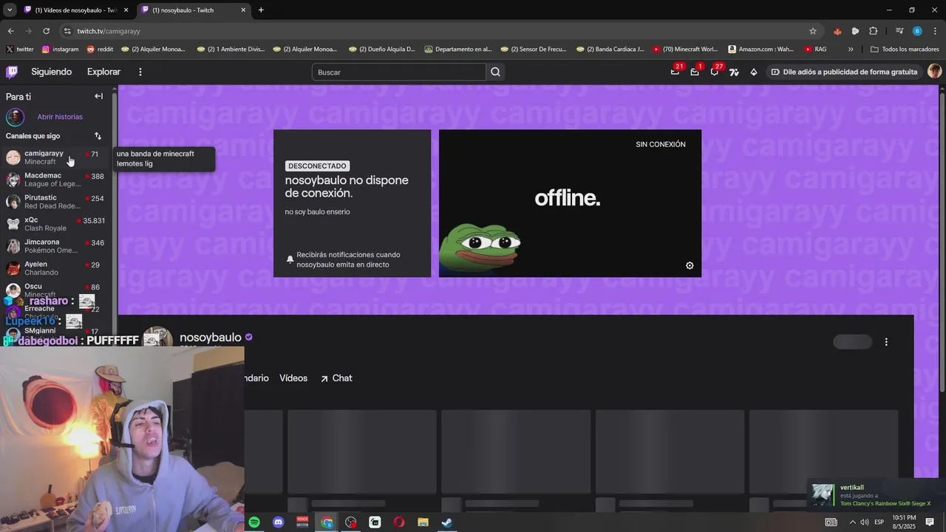Open Opera from the taskbar

398,522
